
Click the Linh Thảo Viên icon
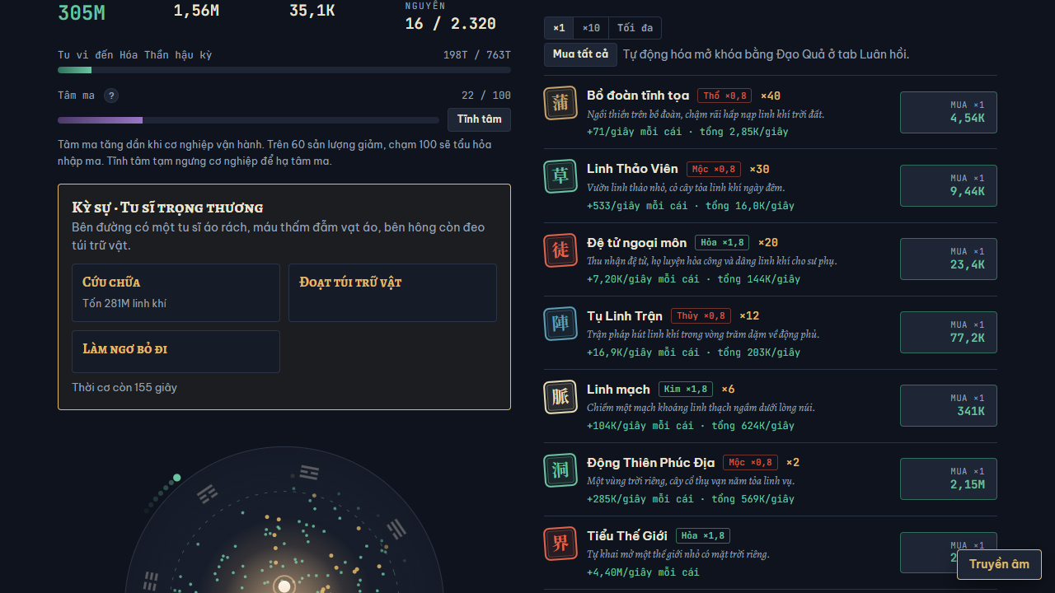click(x=560, y=176)
